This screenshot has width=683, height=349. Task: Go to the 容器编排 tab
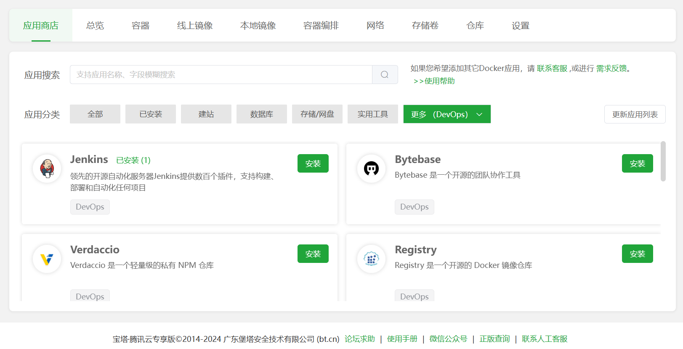(321, 26)
